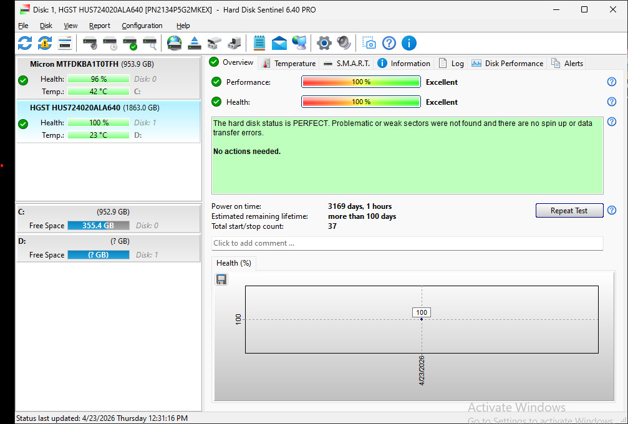Select the Micron MTFDKBA1T0TFH disk entry
This screenshot has width=628, height=424.
click(108, 78)
